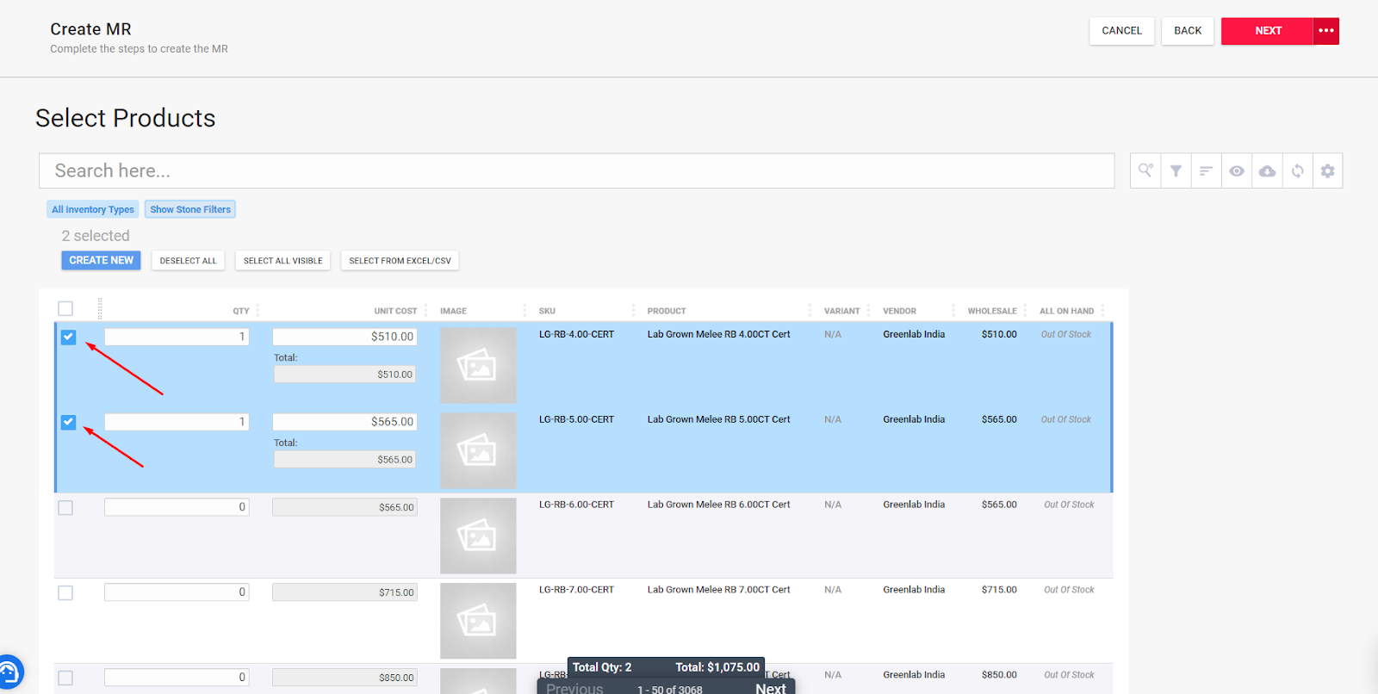
Task: Check the $850.00 row checkbox
Action: click(x=65, y=679)
